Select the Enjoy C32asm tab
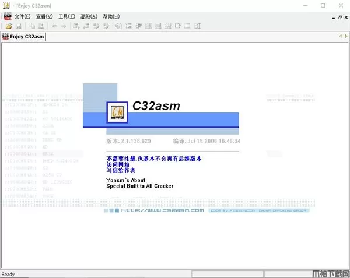This screenshot has width=350, height=278. point(23,37)
